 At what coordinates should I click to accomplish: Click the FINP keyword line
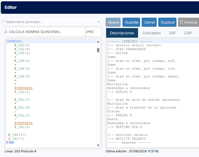point(10,142)
